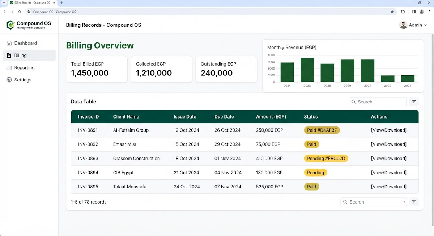Reload the page with browser refresh icon
Screen dimensions: 434x236
(x=20, y=12)
